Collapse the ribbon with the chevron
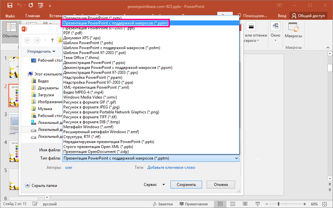This screenshot has width=333, height=208. 328,47
